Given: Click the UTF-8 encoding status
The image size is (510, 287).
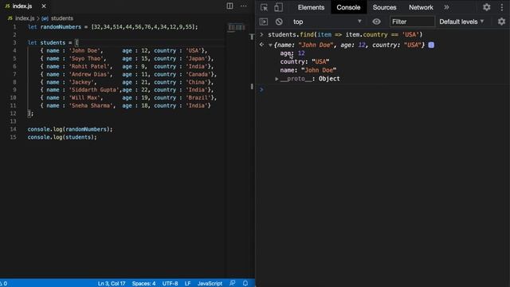Looking at the screenshot, I should [x=170, y=284].
